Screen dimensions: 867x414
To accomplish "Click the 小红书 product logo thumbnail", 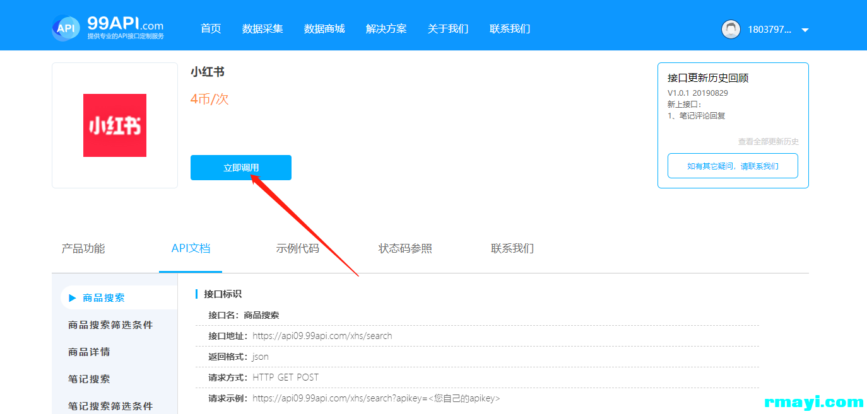I will tap(115, 125).
